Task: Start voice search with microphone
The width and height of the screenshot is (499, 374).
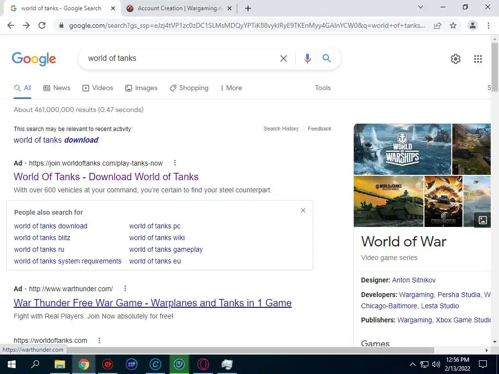Action: (307, 58)
